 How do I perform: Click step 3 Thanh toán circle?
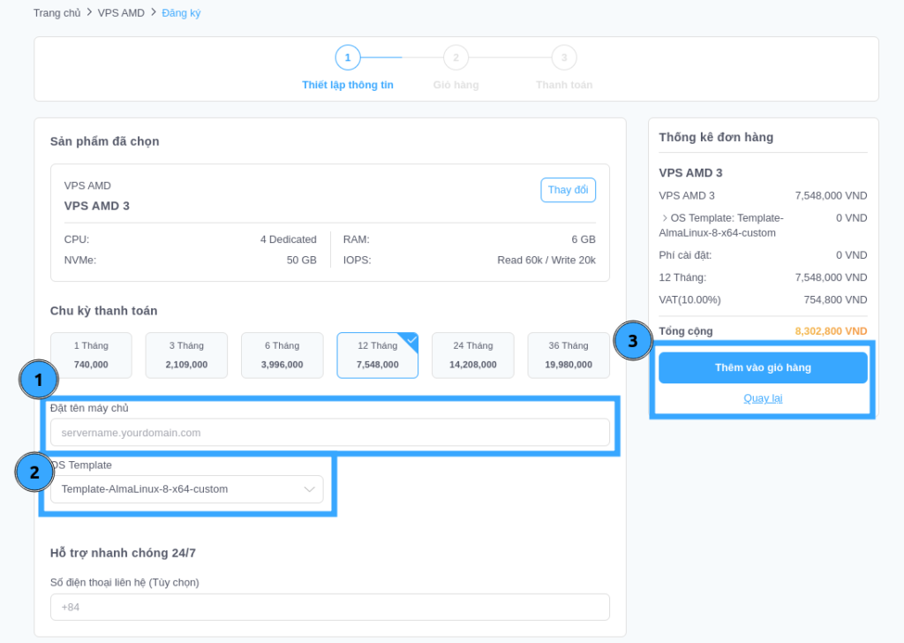564,57
